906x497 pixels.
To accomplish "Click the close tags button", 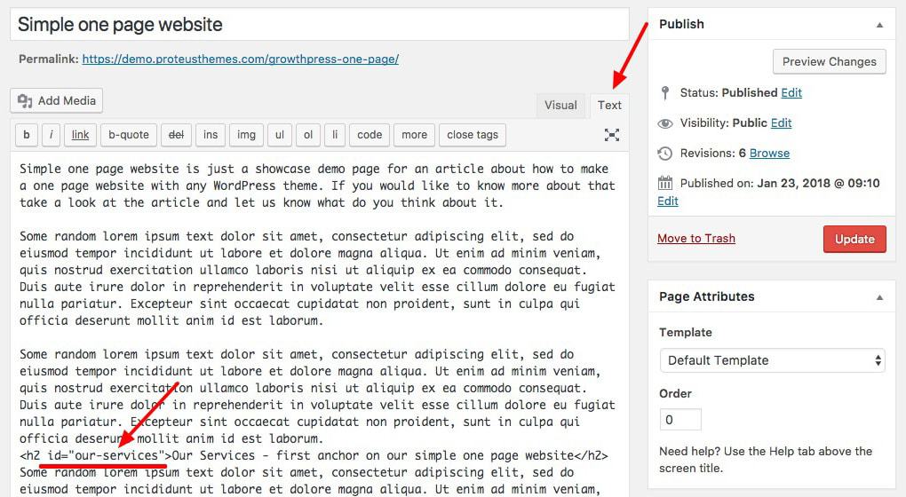I will pyautogui.click(x=473, y=135).
